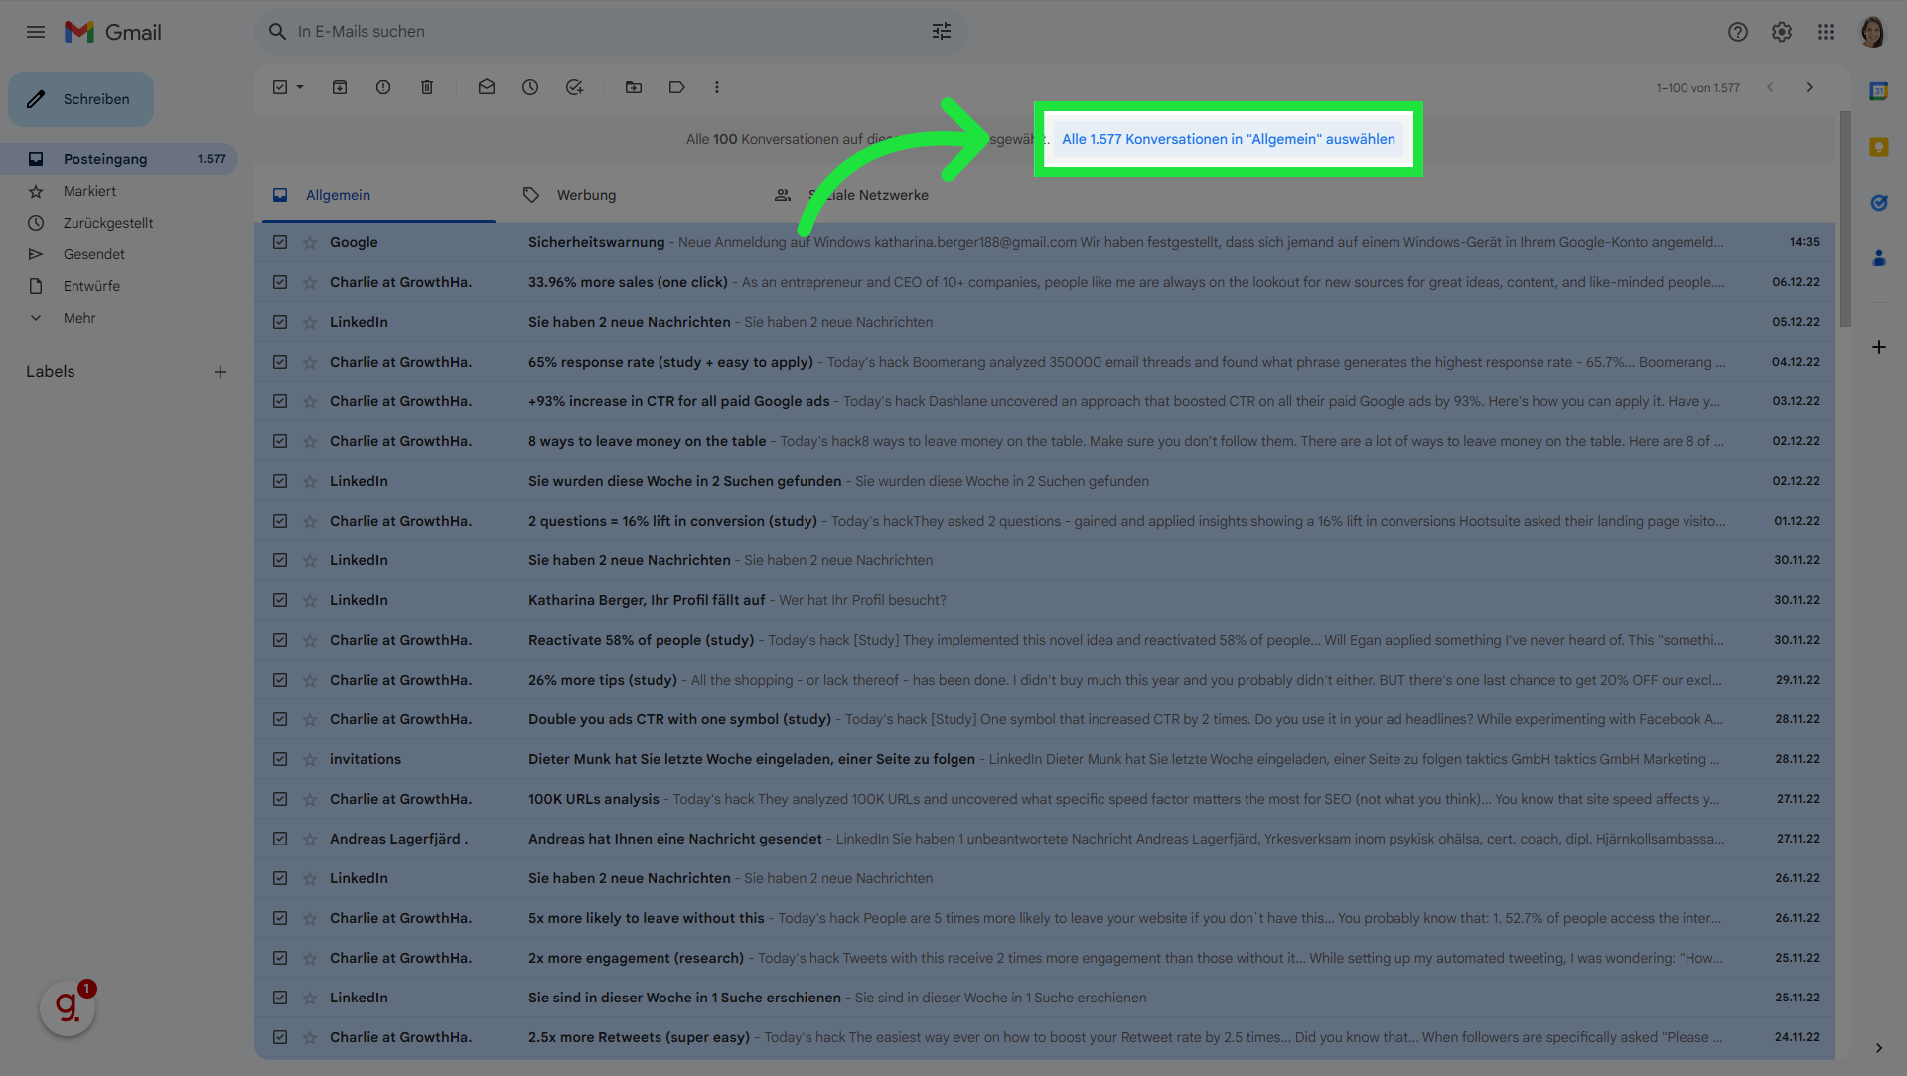The width and height of the screenshot is (1907, 1076).
Task: Hide the side panel chevron
Action: 1878,1048
